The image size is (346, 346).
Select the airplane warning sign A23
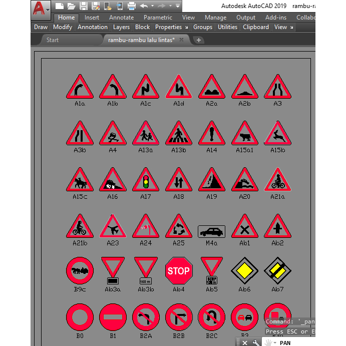(x=113, y=226)
